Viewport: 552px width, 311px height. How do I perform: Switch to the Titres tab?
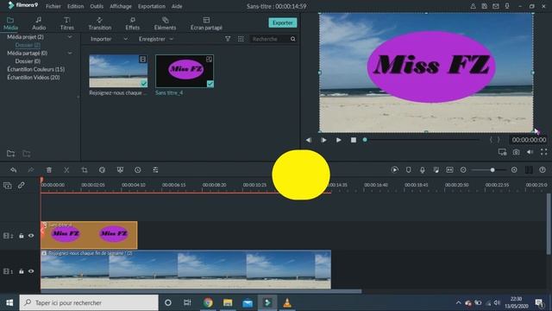coord(67,23)
